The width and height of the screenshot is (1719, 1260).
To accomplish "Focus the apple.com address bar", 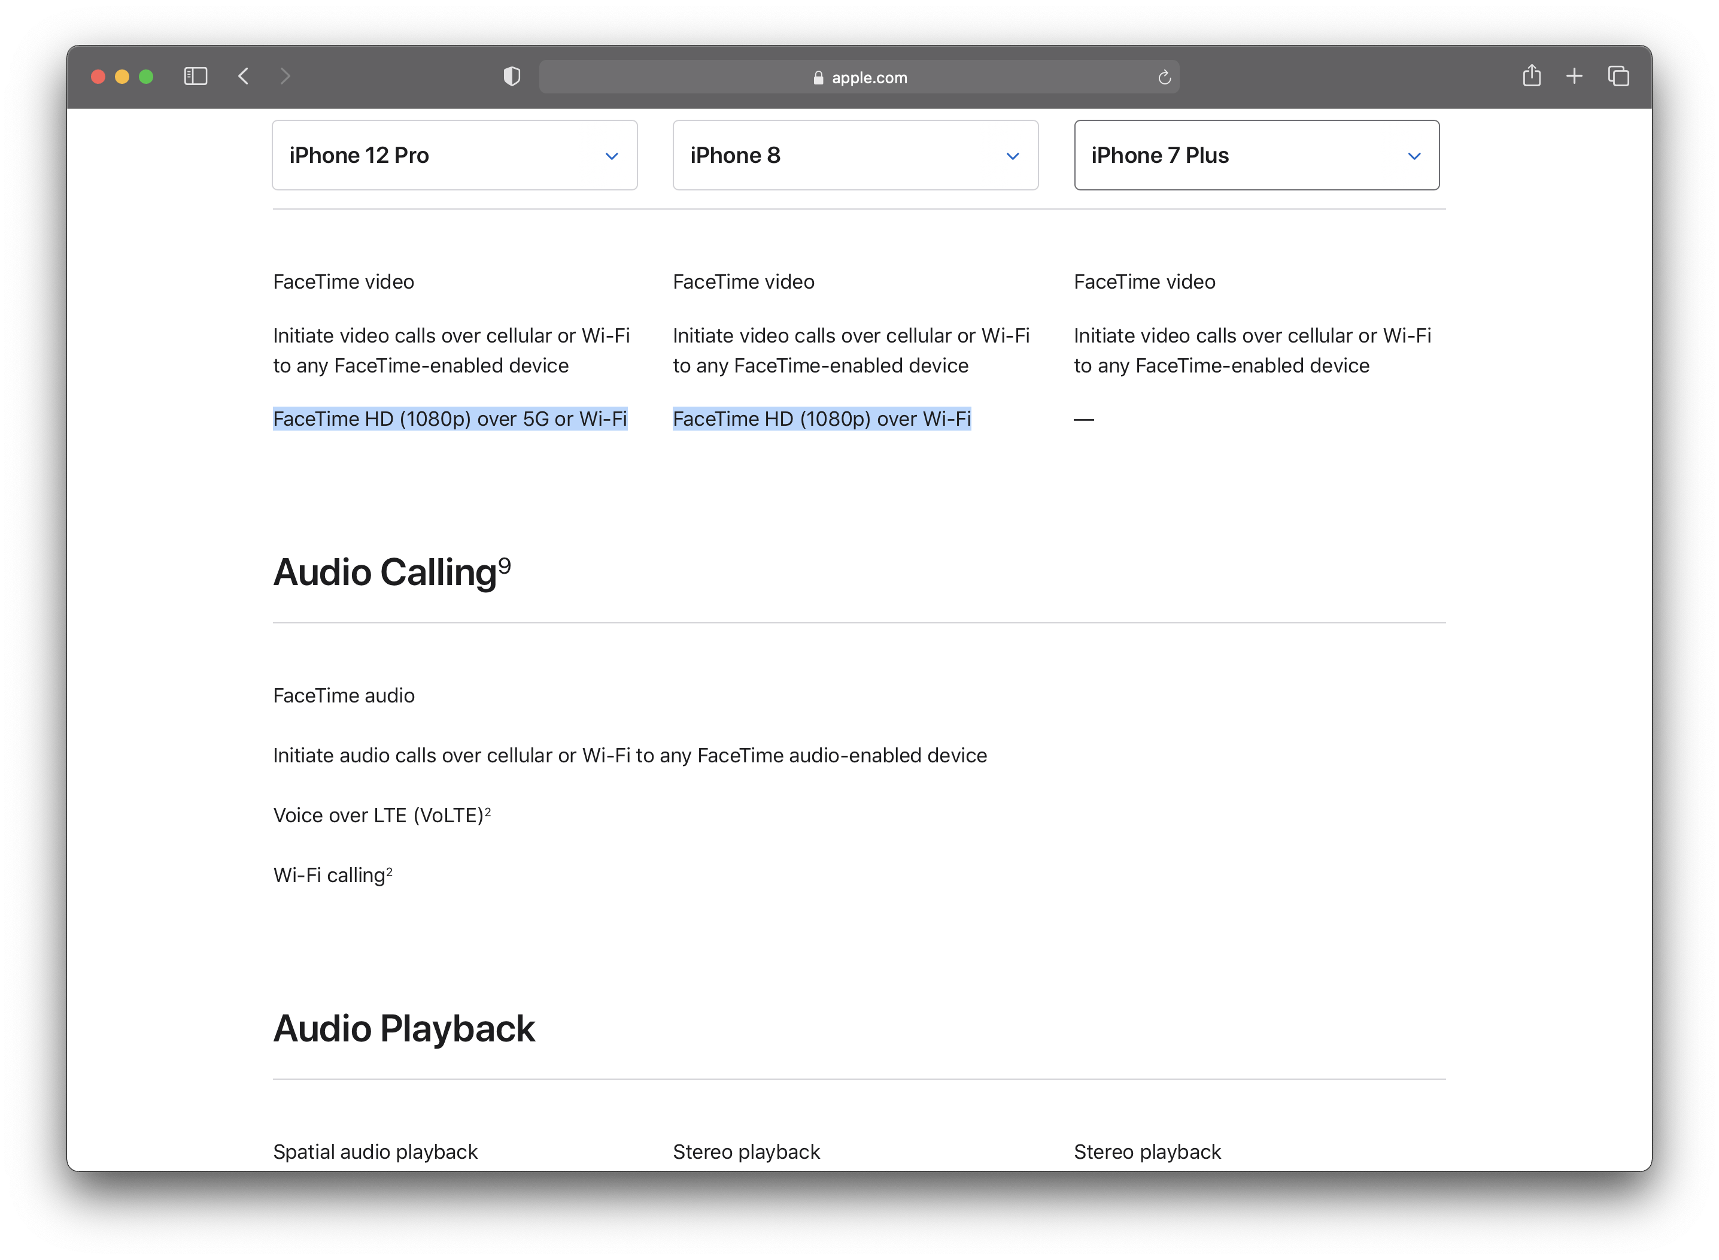I will click(x=859, y=77).
